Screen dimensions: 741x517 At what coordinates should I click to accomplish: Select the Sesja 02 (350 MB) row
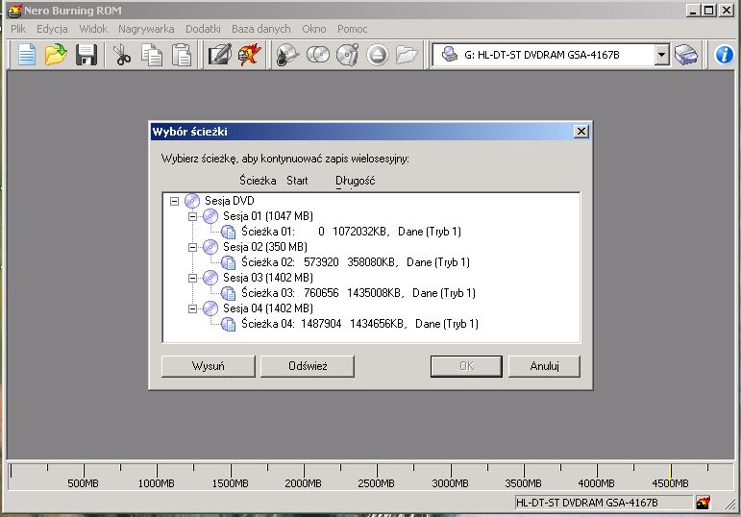coord(265,247)
